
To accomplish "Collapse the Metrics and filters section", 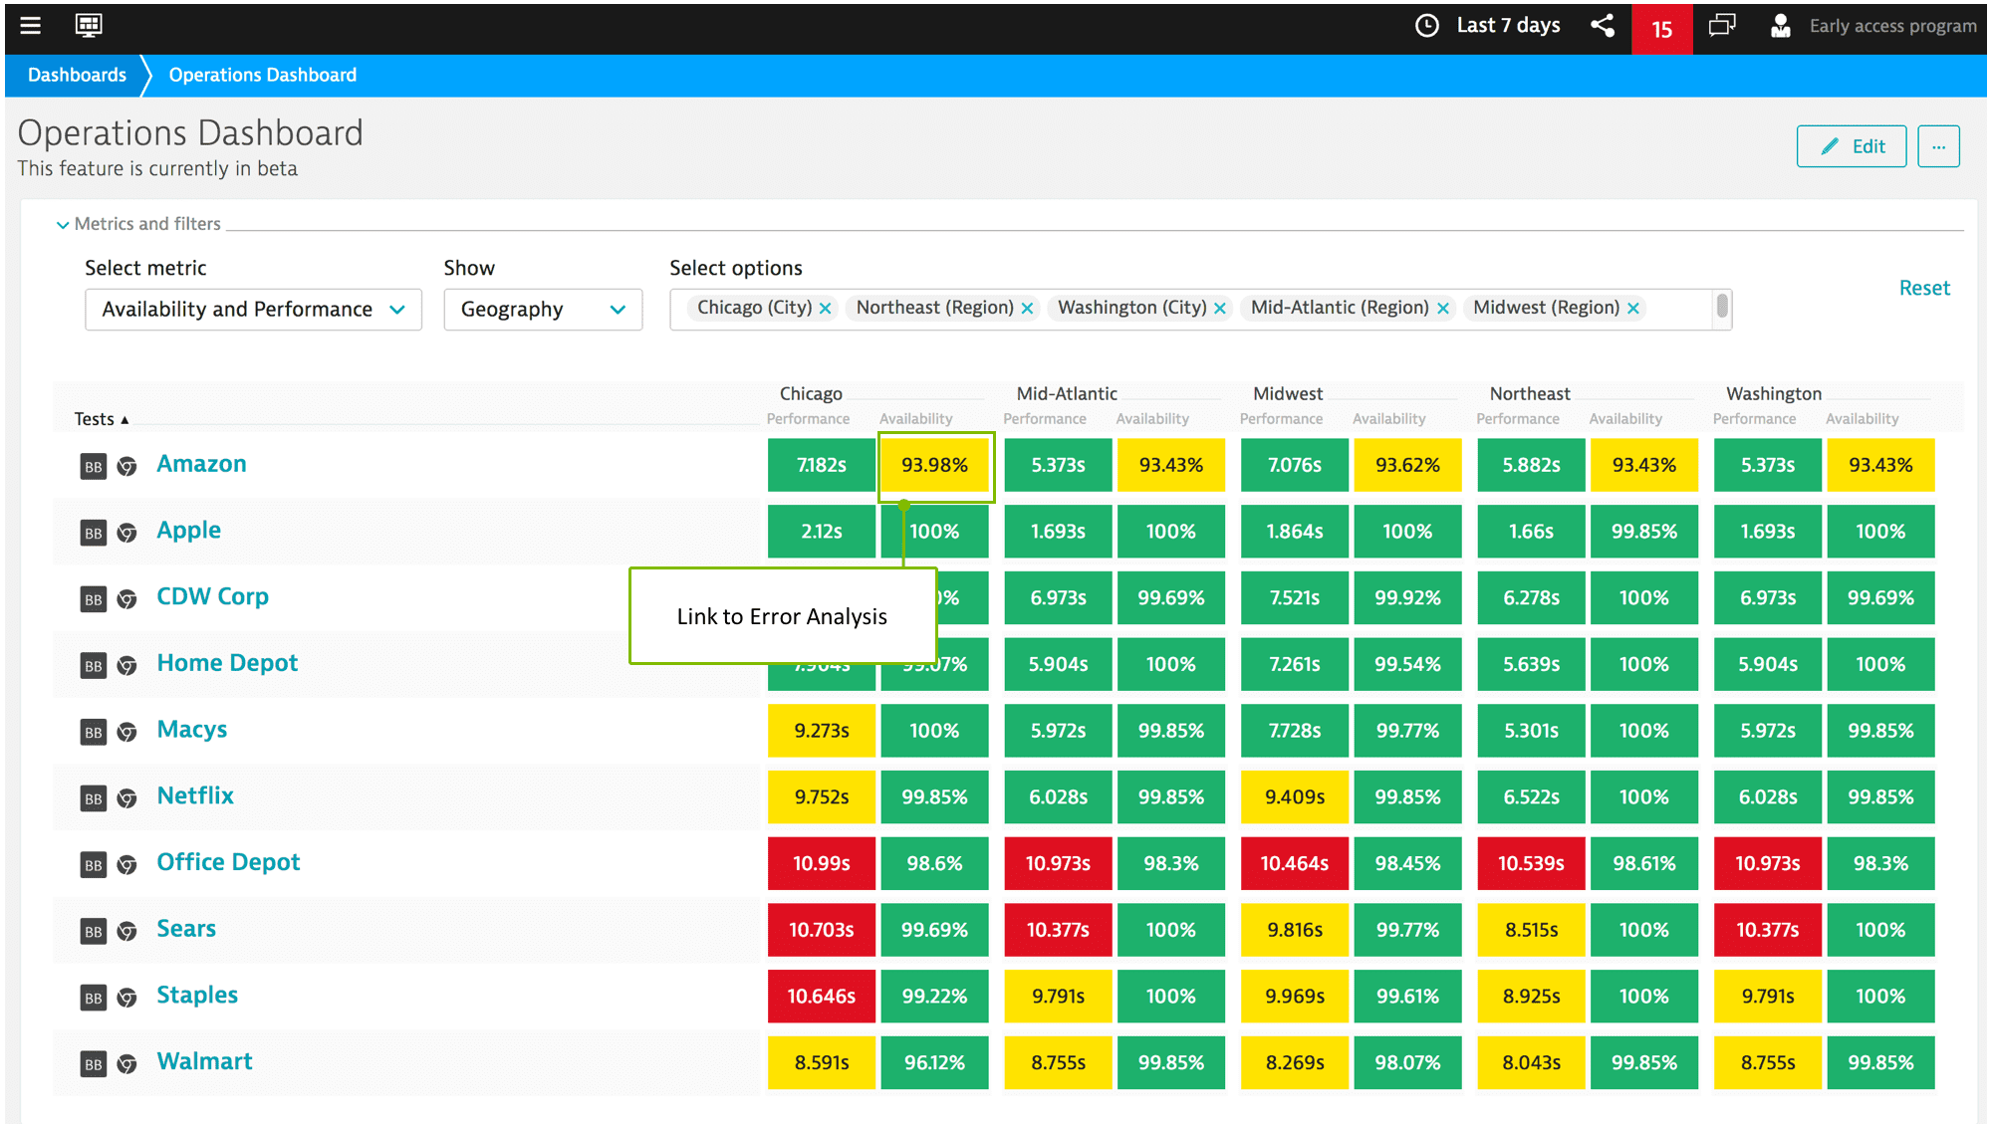I will (138, 224).
